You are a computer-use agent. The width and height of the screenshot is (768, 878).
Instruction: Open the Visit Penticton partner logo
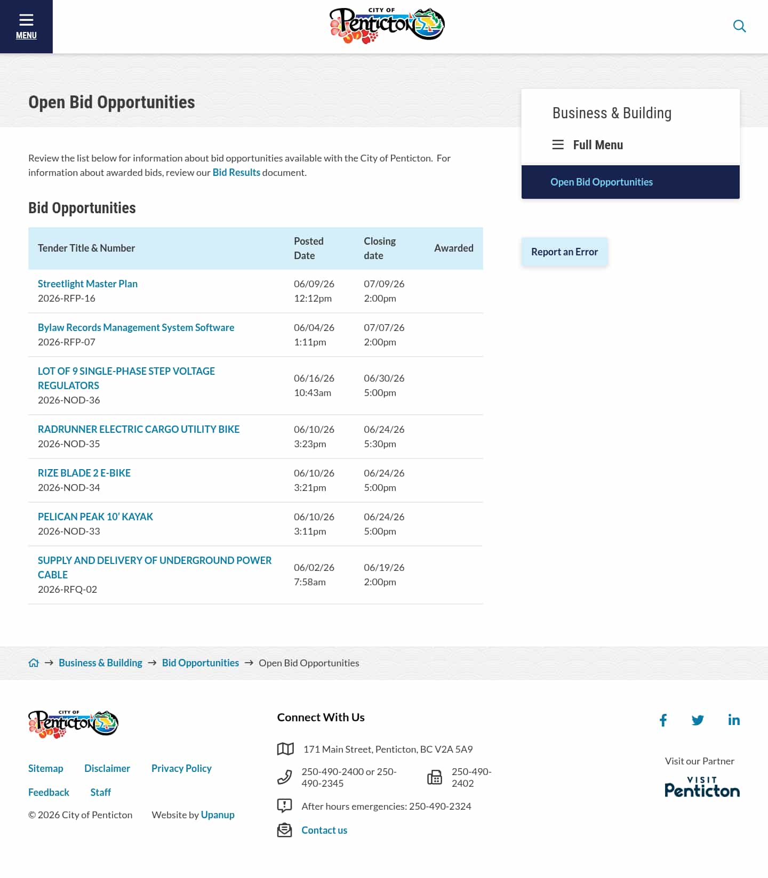[702, 787]
